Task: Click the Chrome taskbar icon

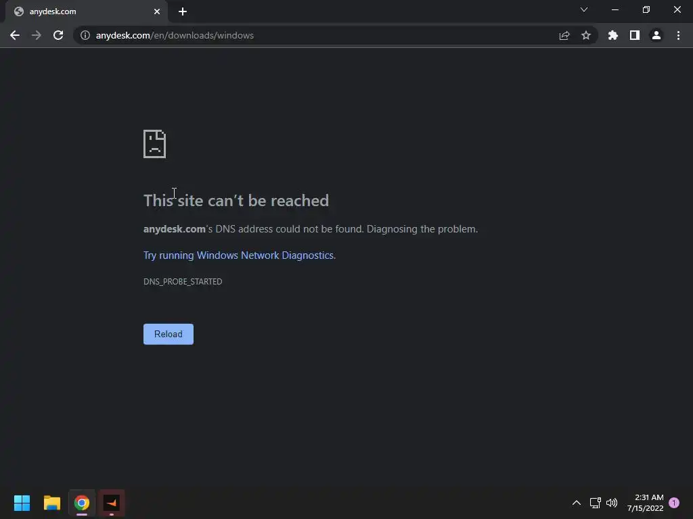Action: (x=82, y=503)
